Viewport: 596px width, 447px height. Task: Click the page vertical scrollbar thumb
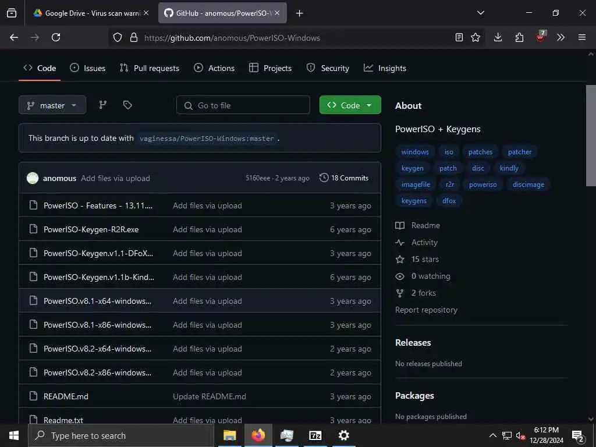591,137
